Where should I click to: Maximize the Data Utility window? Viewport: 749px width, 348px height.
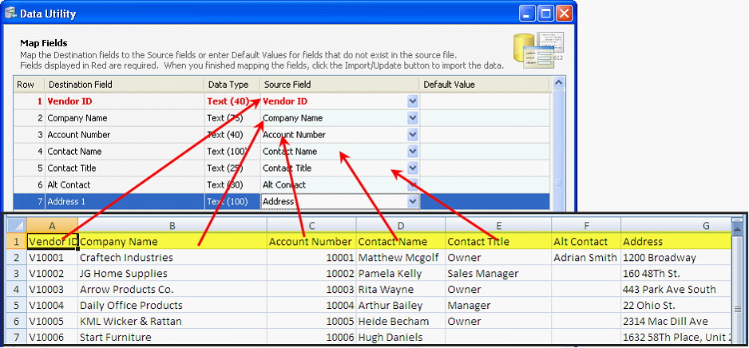point(546,14)
